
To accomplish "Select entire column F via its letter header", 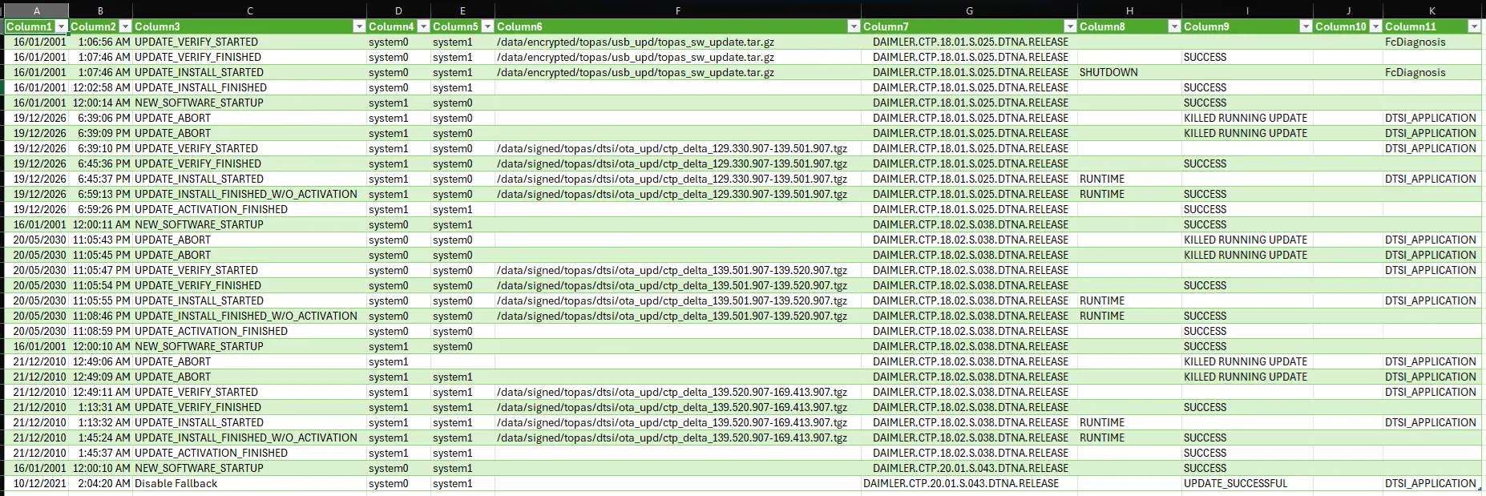I will click(x=678, y=11).
